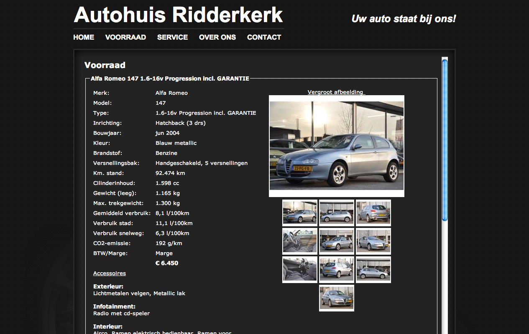529x334 pixels.
Task: Click the colour value 'Blauw metallic'
Action: (176, 143)
